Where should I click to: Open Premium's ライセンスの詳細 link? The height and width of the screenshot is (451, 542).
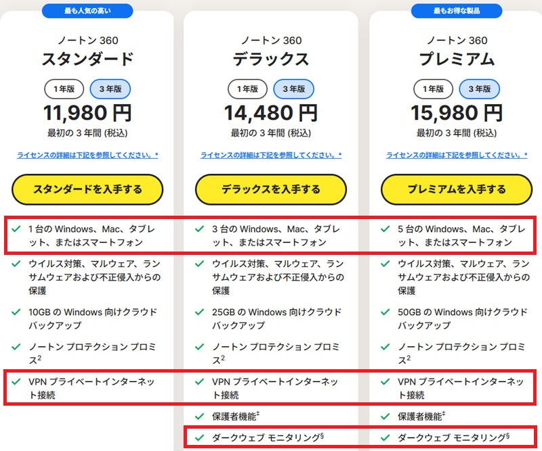click(x=455, y=155)
